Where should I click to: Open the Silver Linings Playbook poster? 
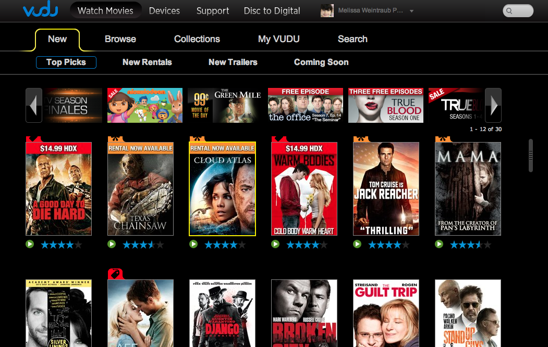point(59,313)
